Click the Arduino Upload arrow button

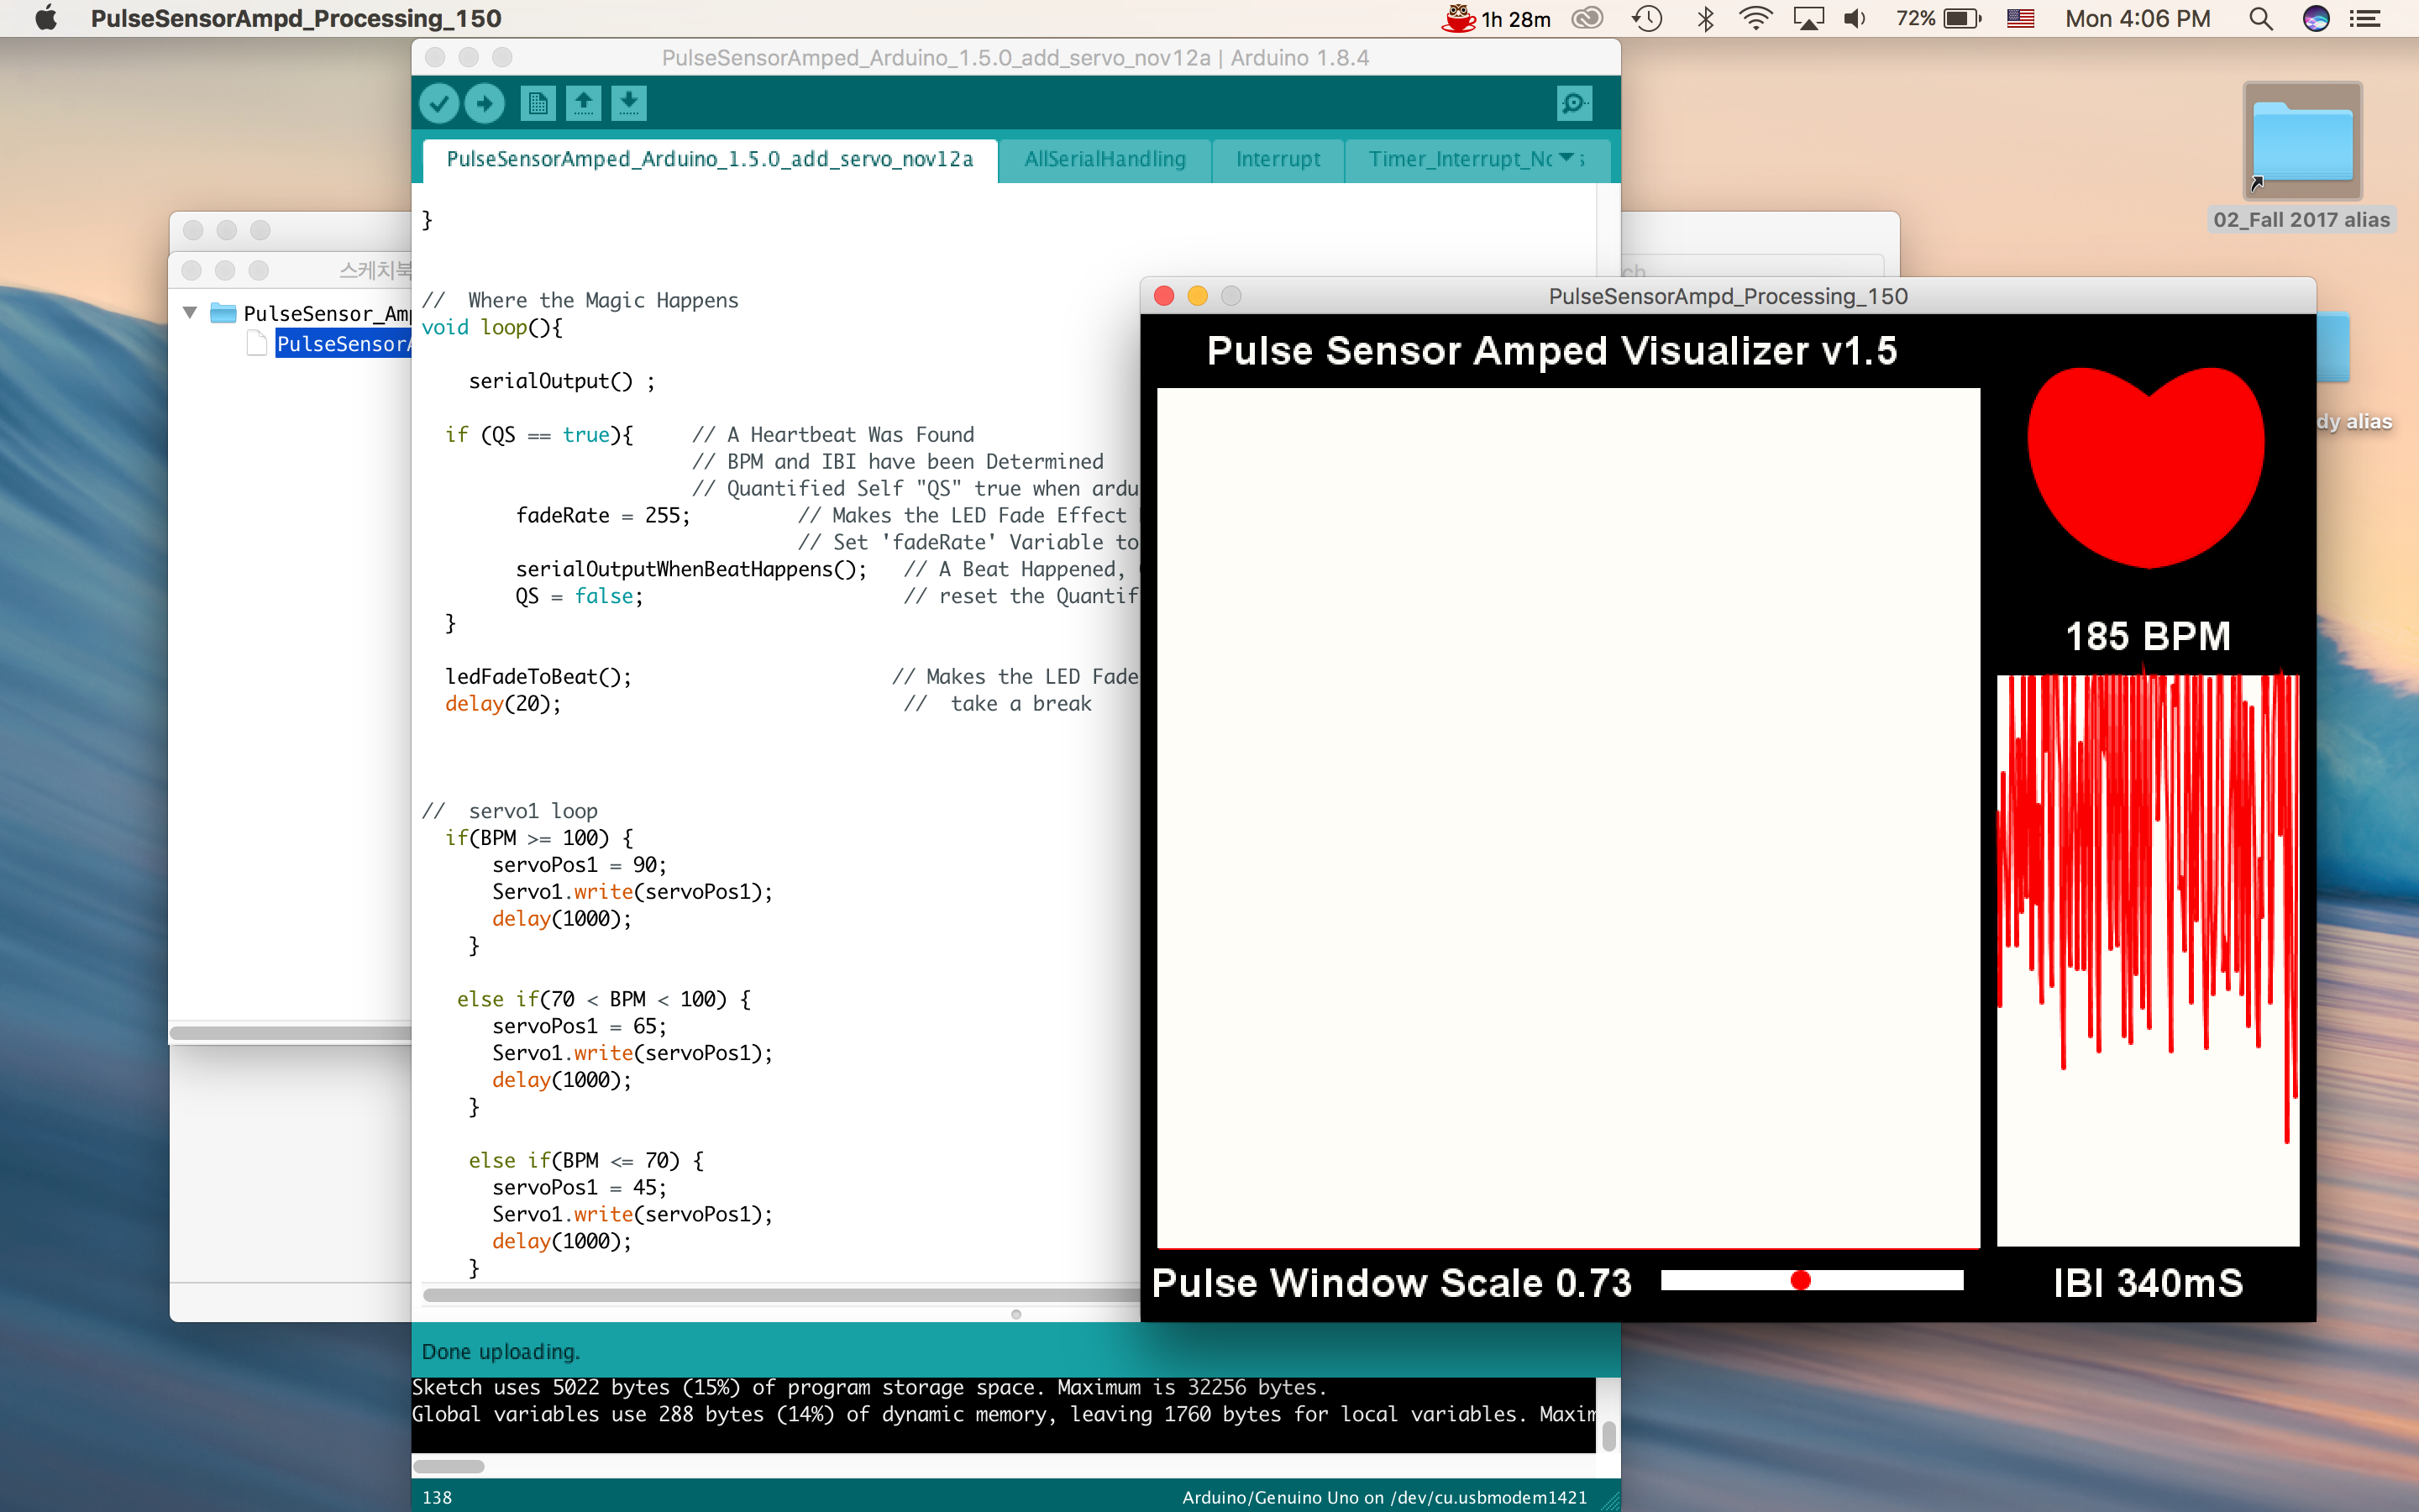pos(485,103)
